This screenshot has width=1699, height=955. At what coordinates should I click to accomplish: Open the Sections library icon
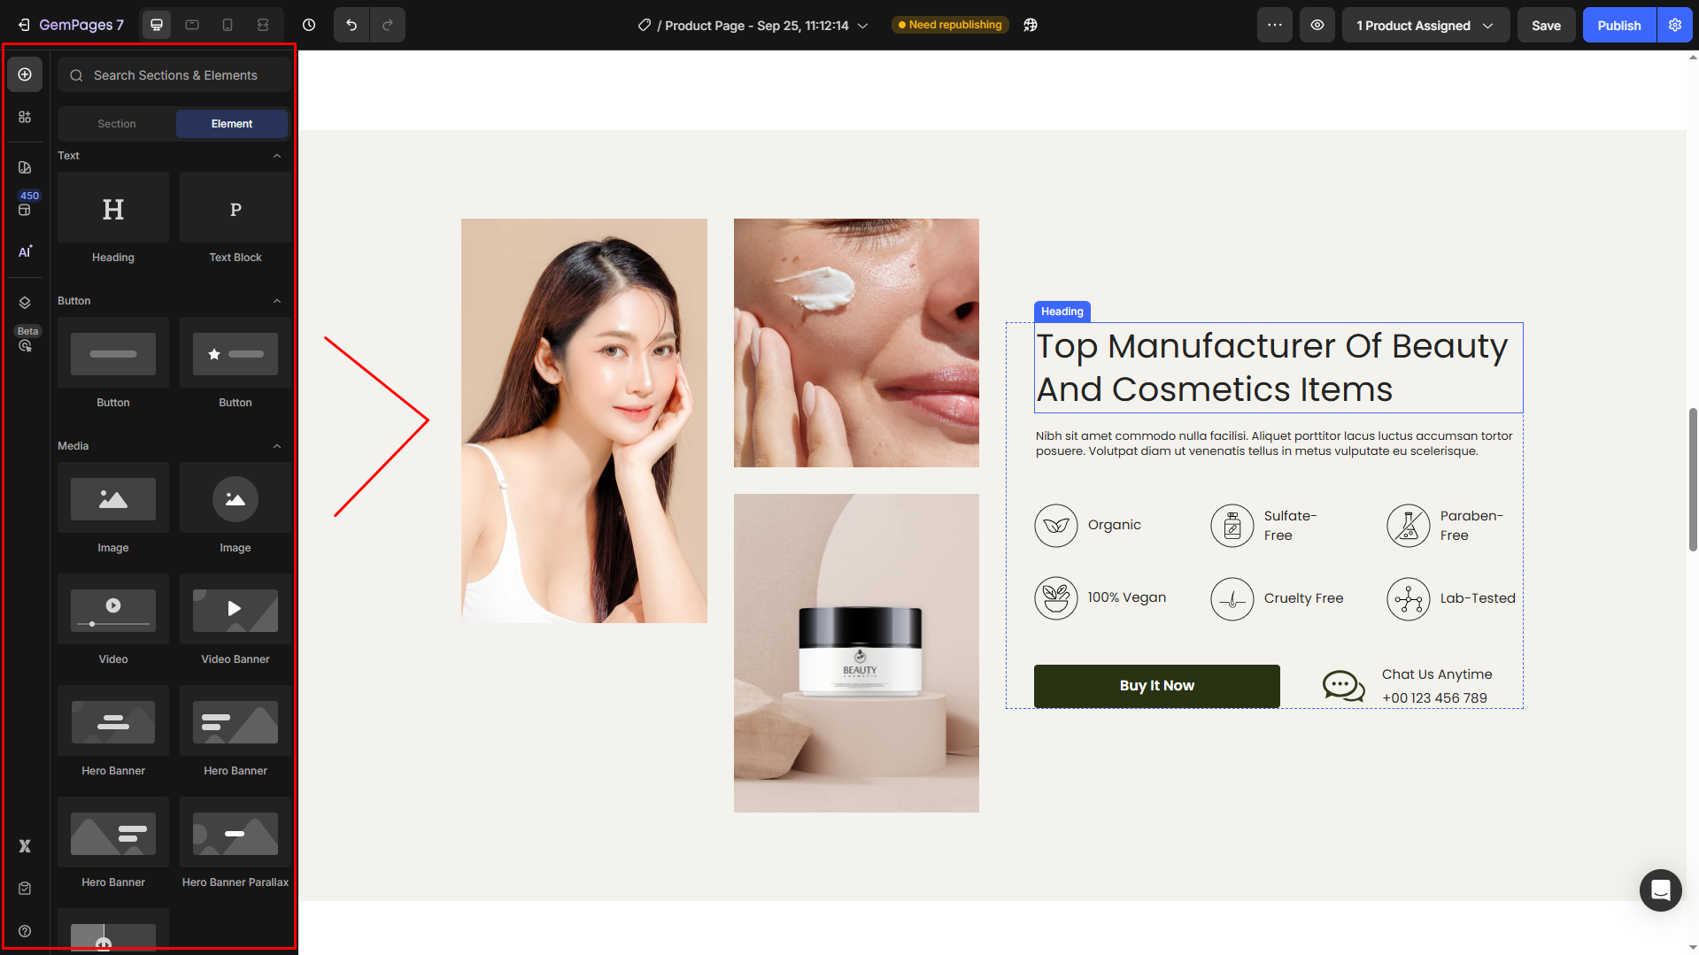pyautogui.click(x=25, y=116)
